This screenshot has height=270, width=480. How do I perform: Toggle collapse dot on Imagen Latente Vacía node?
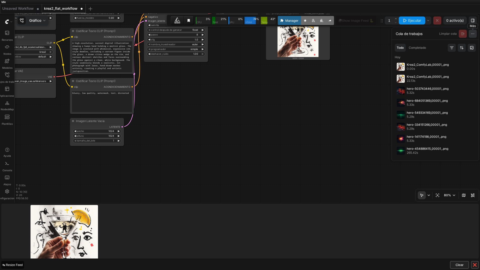click(x=73, y=121)
